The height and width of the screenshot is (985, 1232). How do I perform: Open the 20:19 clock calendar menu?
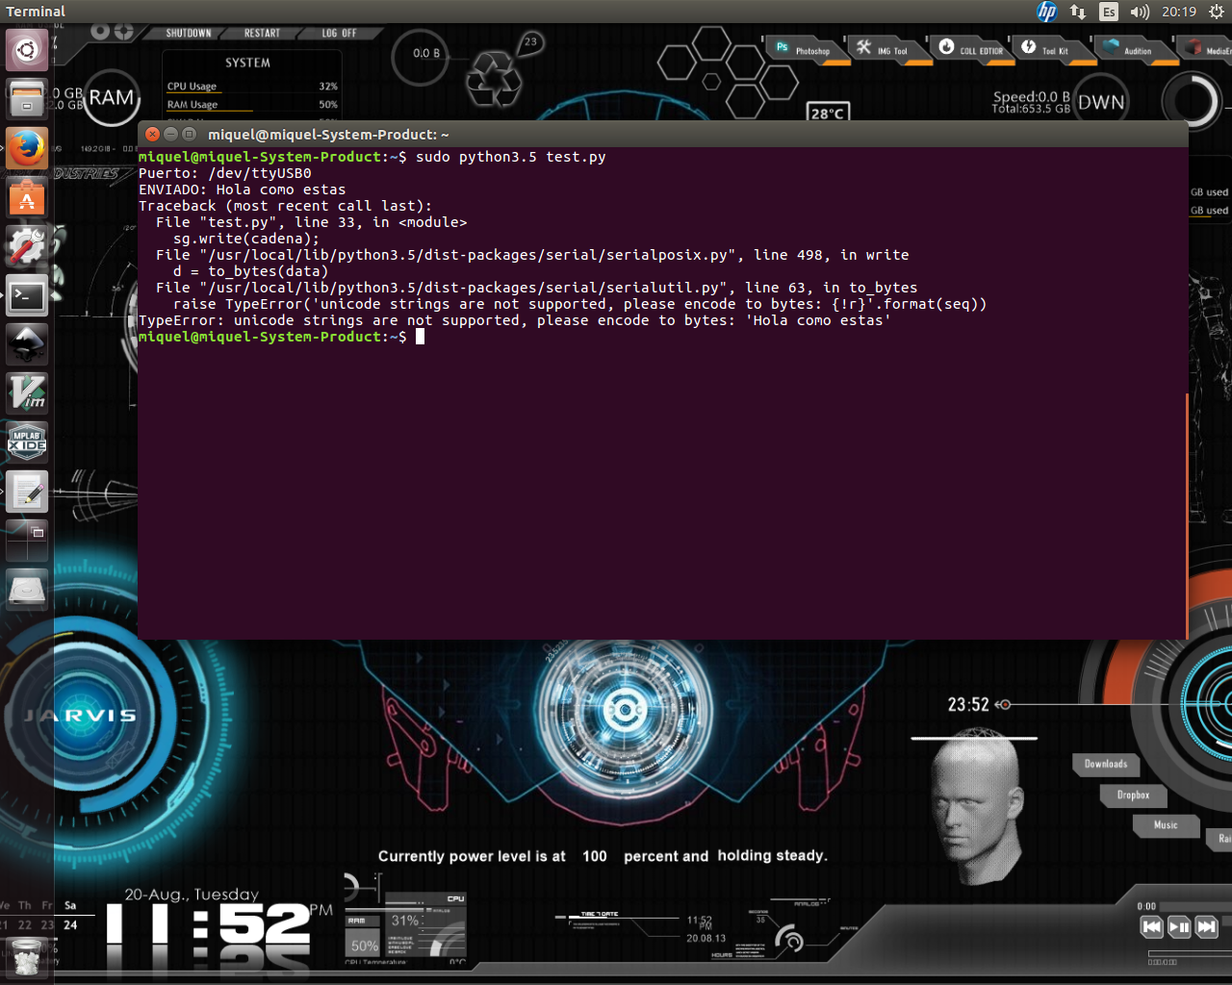coord(1179,12)
